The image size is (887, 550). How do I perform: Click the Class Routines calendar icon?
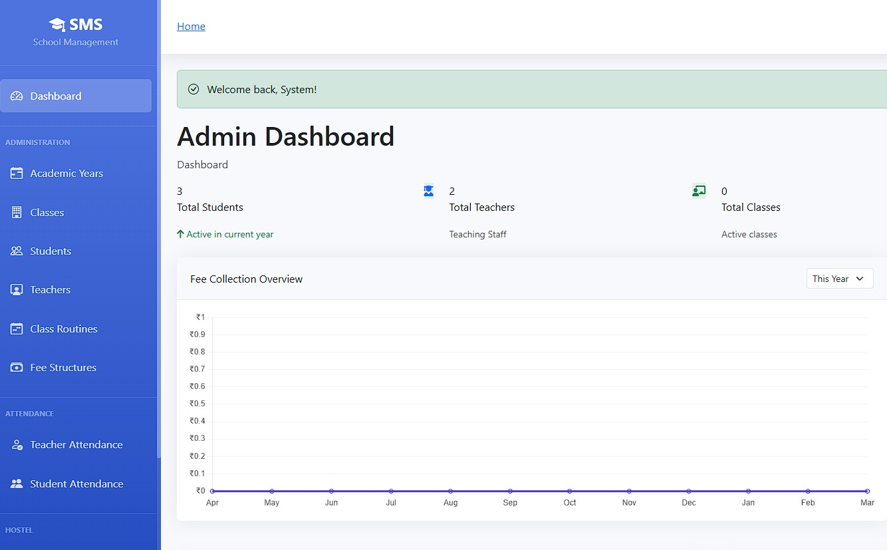point(17,329)
